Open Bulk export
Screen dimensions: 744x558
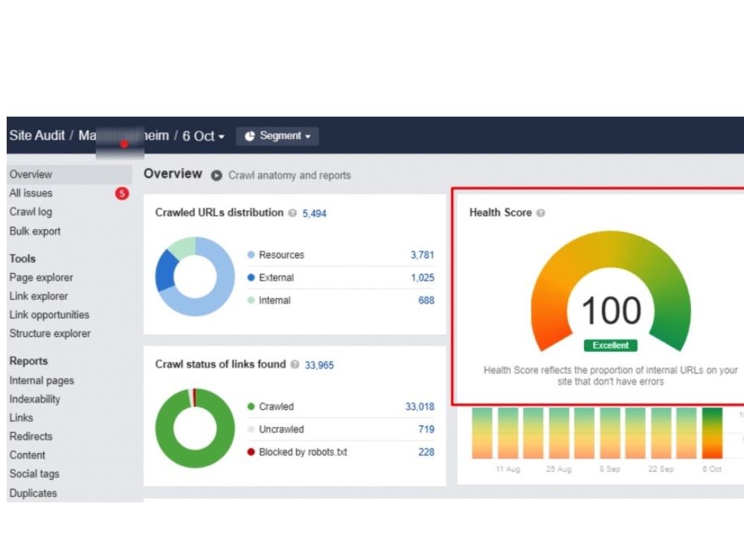tap(35, 231)
